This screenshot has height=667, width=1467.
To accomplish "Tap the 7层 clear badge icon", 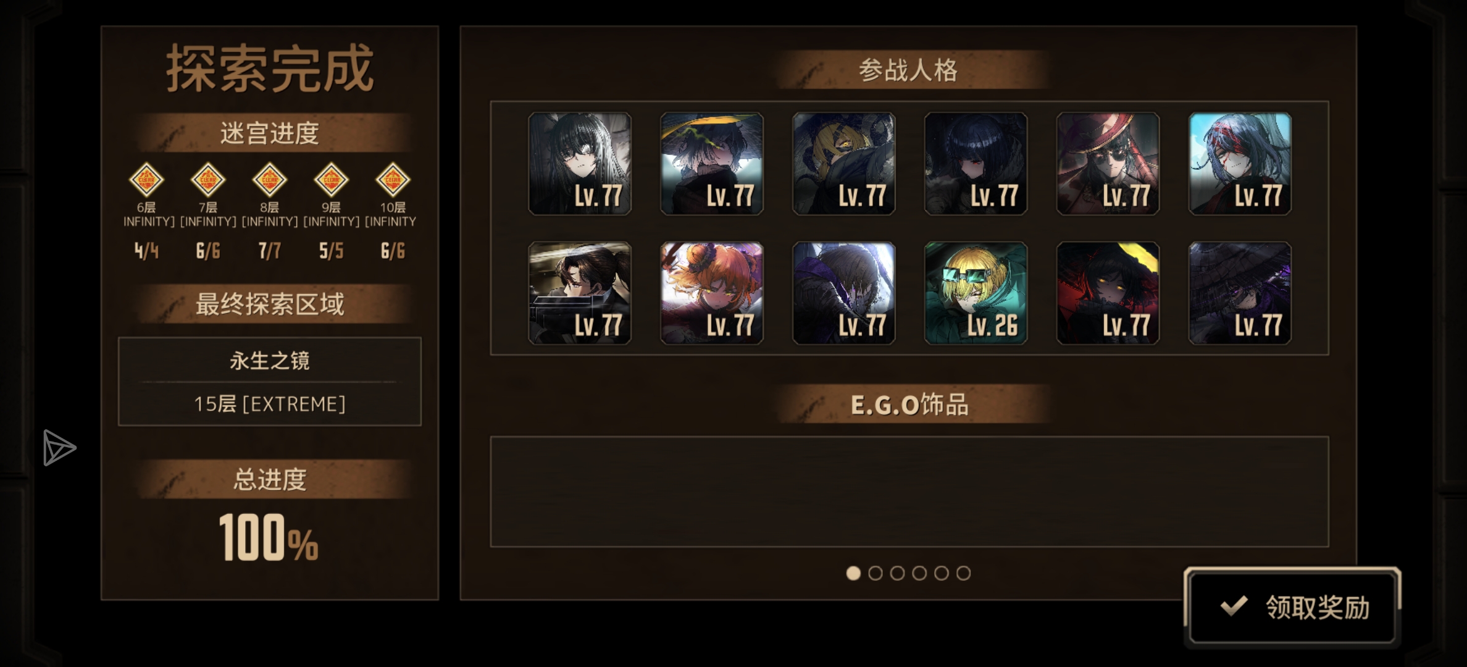I will click(208, 180).
